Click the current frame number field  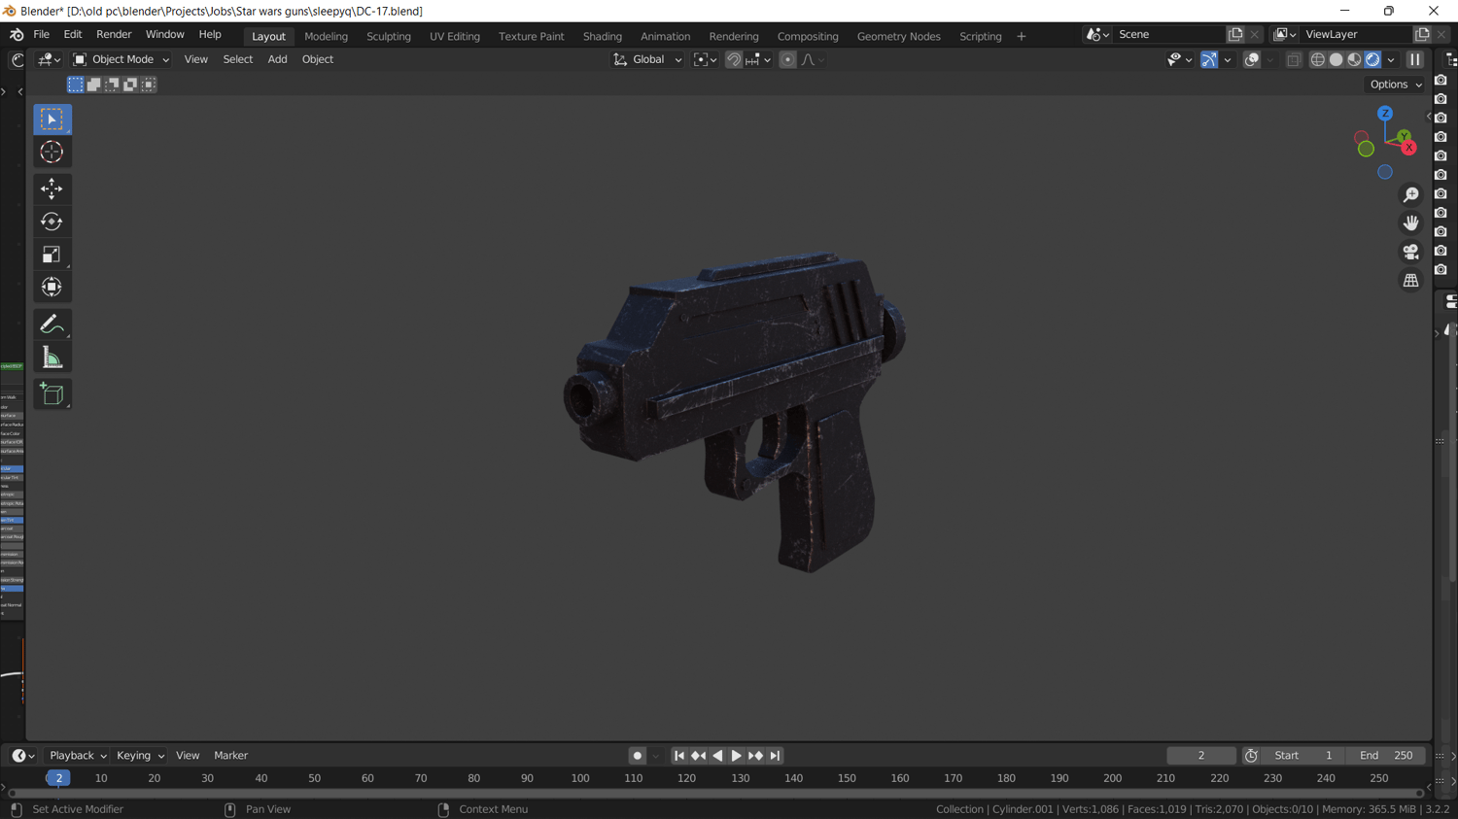(x=1201, y=756)
